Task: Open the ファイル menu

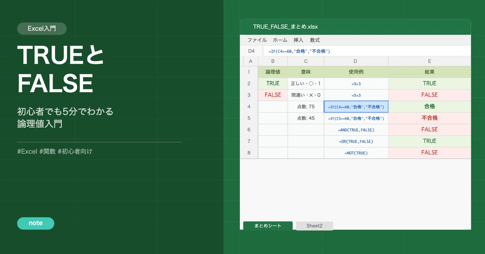Action: 257,40
